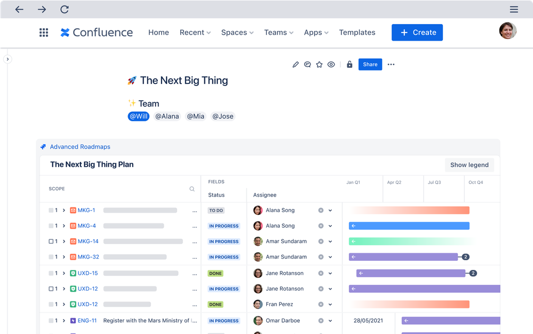This screenshot has height=334, width=533.
Task: Search the scope with the magnifier icon
Action: pos(192,189)
